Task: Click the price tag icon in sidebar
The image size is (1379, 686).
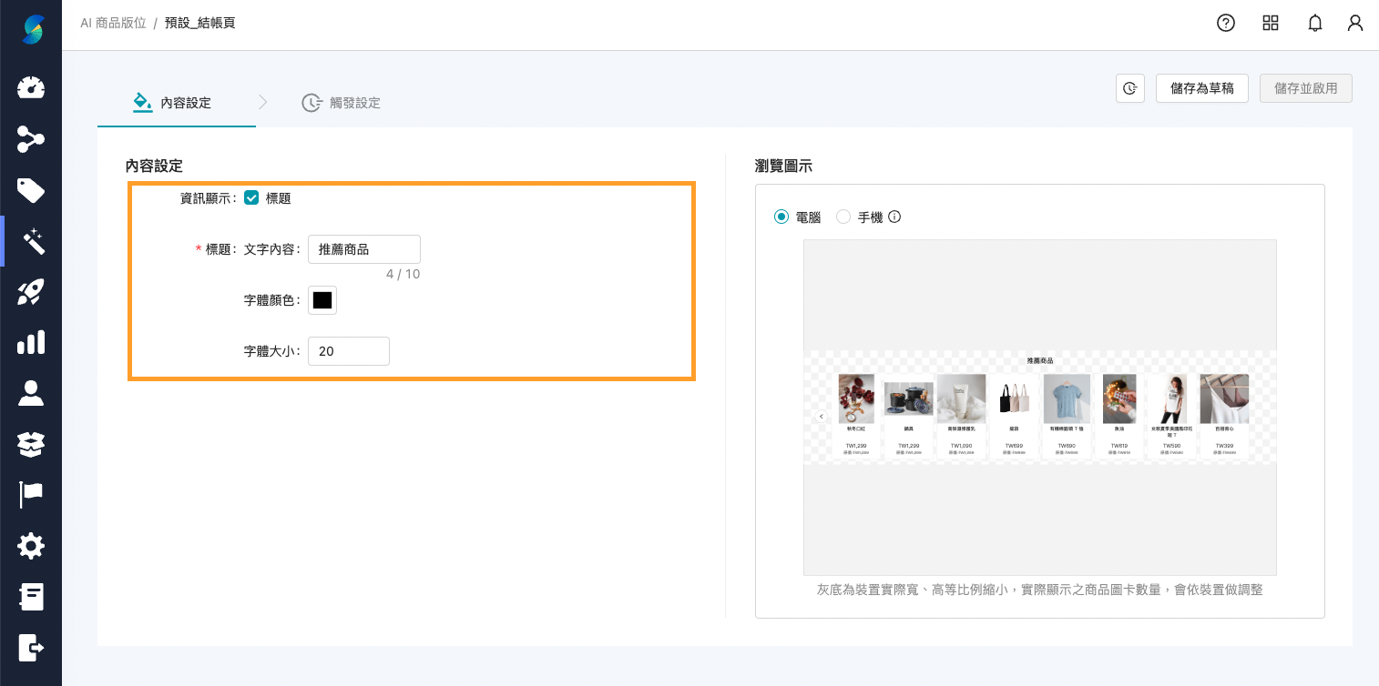Action: click(31, 190)
